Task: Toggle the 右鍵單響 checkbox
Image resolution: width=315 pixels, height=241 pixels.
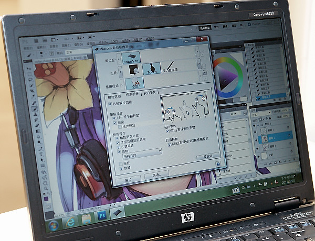Action: (x=119, y=147)
